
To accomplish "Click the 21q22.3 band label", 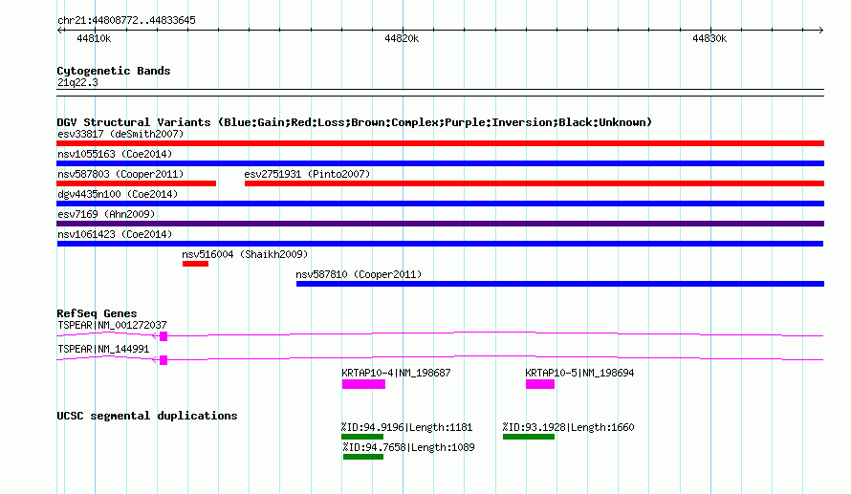I will coord(77,82).
